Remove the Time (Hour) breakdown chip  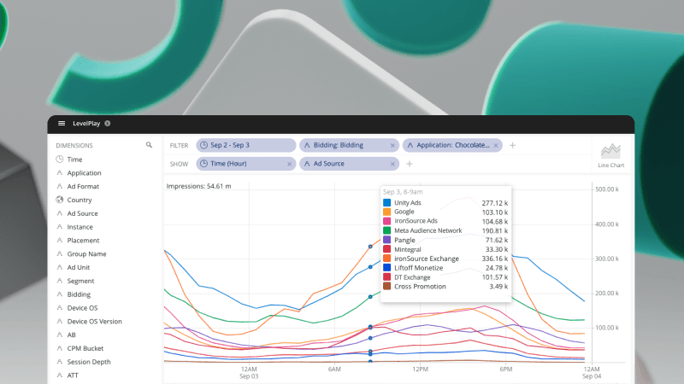click(290, 164)
